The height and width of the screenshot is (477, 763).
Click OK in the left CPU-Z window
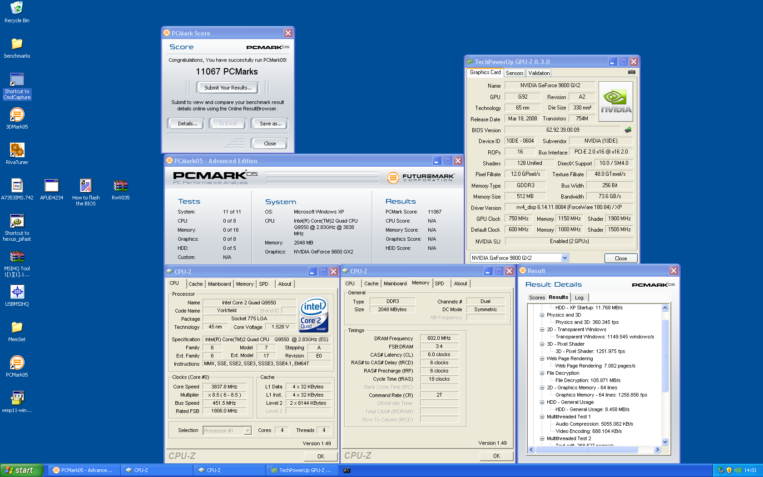[321, 457]
